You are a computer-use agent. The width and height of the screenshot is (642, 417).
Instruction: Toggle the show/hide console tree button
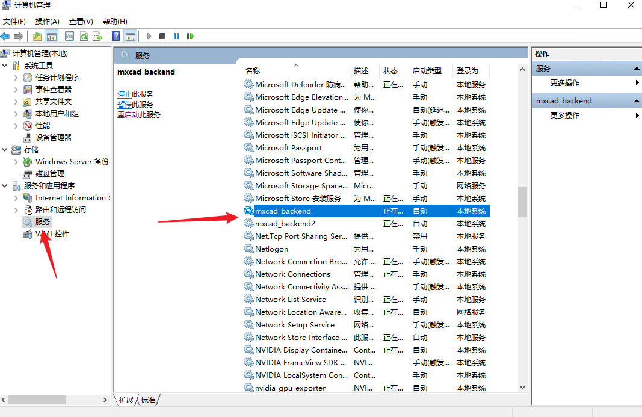click(x=52, y=36)
